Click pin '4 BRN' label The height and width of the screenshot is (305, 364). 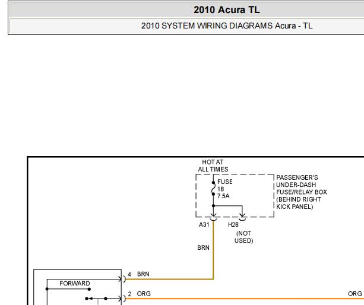[x=138, y=274]
